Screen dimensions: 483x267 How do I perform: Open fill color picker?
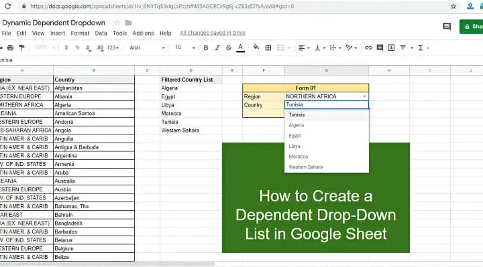coord(256,48)
